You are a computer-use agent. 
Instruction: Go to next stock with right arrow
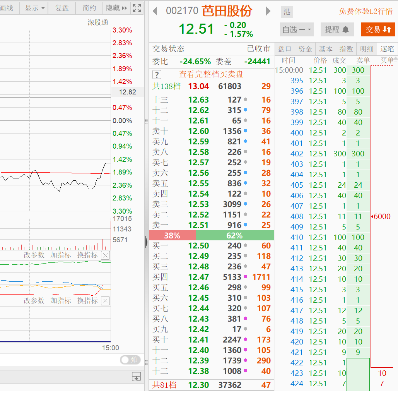(268, 11)
